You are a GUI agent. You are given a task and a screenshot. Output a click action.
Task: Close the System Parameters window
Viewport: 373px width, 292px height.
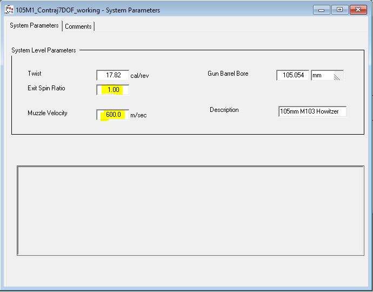click(358, 10)
